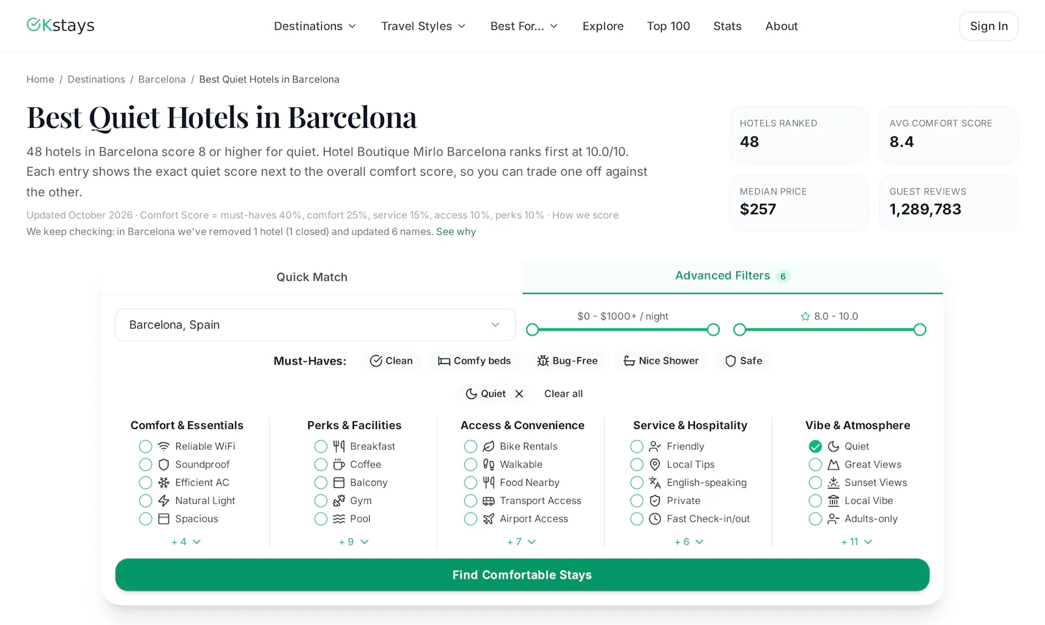The image size is (1045, 625).
Task: Select the Food Nearby checkbox
Action: pos(470,483)
